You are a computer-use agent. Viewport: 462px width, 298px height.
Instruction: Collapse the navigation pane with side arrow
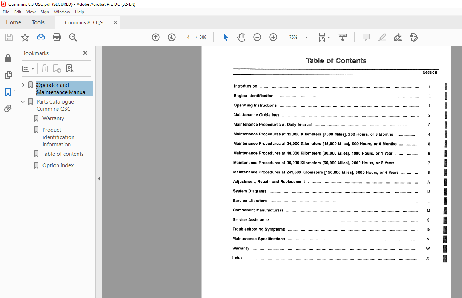pos(99,179)
